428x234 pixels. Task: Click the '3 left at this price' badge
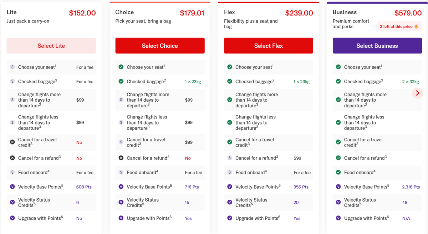(x=399, y=26)
